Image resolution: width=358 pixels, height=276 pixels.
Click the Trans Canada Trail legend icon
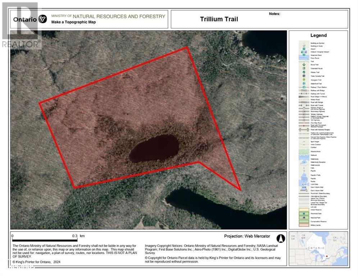tap(304, 76)
